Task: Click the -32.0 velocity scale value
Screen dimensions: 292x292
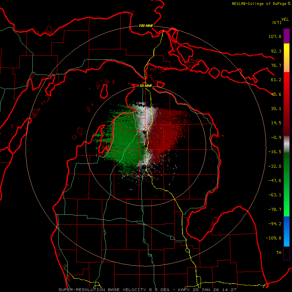Action: [x=275, y=166]
